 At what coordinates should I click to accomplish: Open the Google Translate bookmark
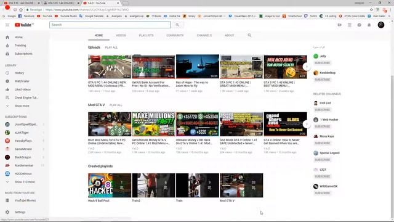coord(92,16)
